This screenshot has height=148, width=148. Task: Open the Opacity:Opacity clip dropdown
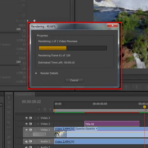[86, 129]
